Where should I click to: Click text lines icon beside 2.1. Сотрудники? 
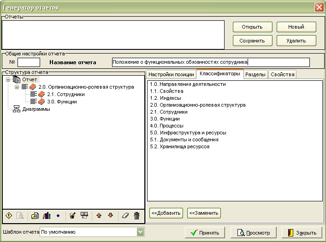point(34,94)
